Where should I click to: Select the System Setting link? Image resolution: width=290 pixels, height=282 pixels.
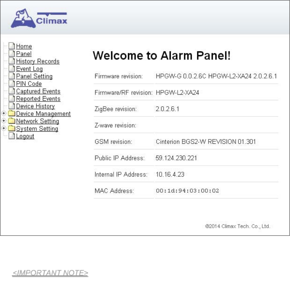(x=37, y=129)
